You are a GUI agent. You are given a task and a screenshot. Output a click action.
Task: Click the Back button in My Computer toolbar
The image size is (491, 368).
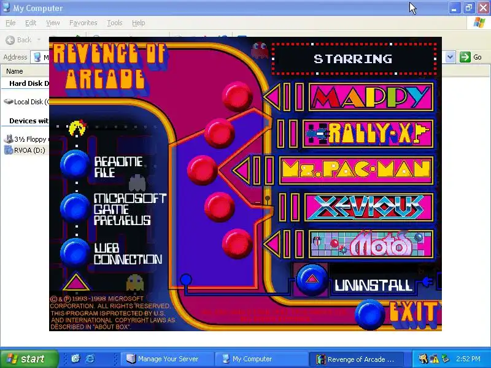19,40
